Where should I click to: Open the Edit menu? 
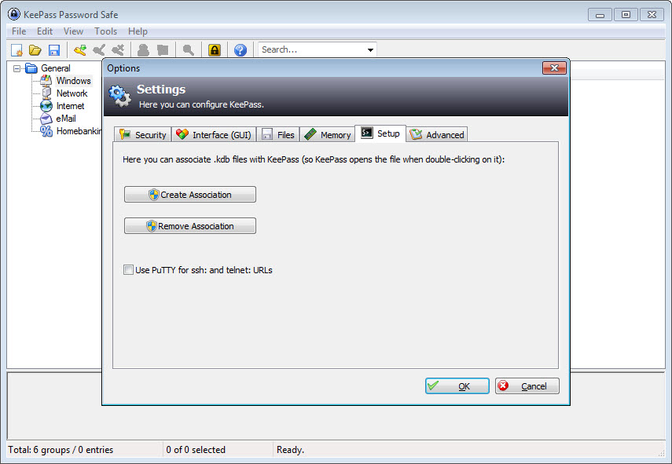pyautogui.click(x=45, y=31)
